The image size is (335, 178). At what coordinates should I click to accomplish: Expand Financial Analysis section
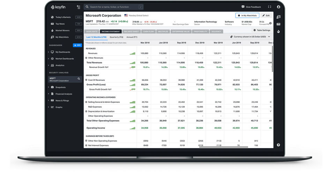(x=49, y=94)
